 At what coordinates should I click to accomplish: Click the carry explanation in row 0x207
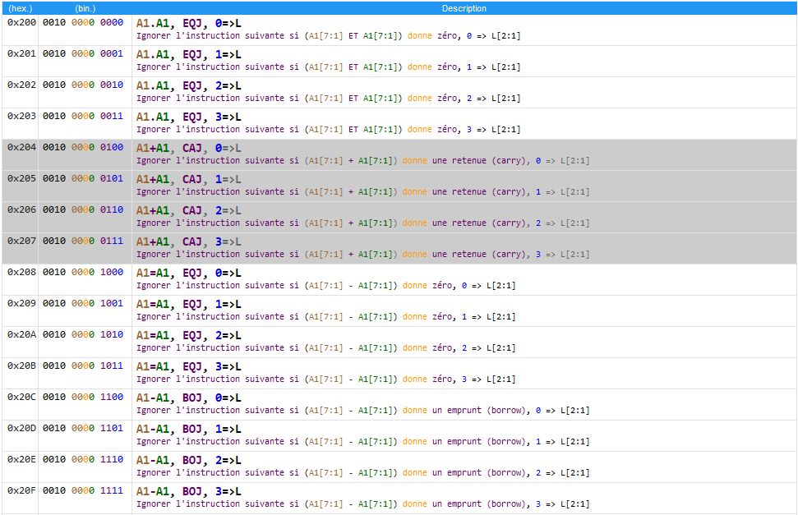[x=363, y=255]
